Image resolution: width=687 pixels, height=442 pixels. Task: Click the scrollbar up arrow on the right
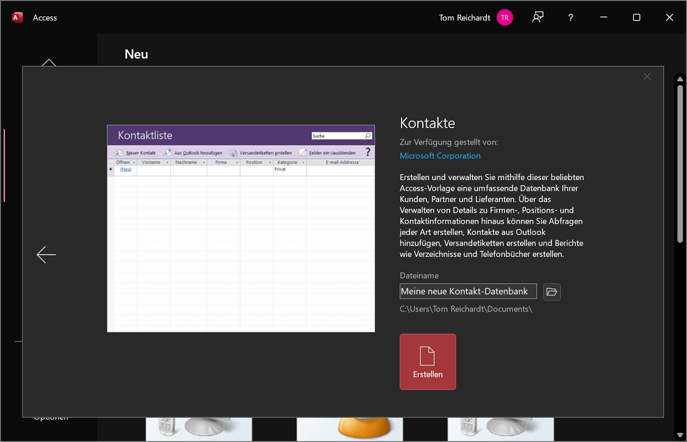pos(680,80)
